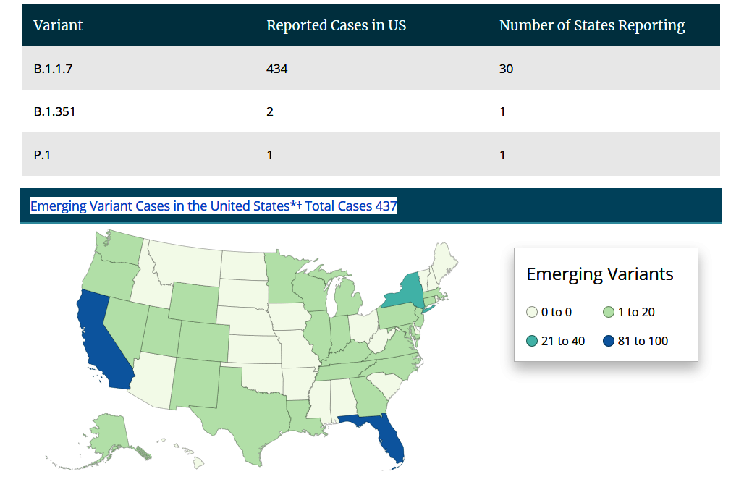Click the 'Emerging Variants' legend title
The height and width of the screenshot is (495, 744).
point(599,274)
